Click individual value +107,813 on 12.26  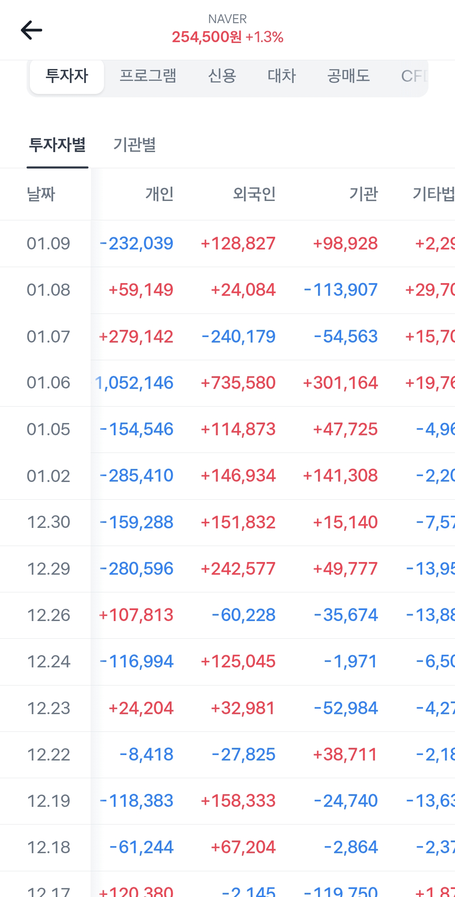point(136,615)
